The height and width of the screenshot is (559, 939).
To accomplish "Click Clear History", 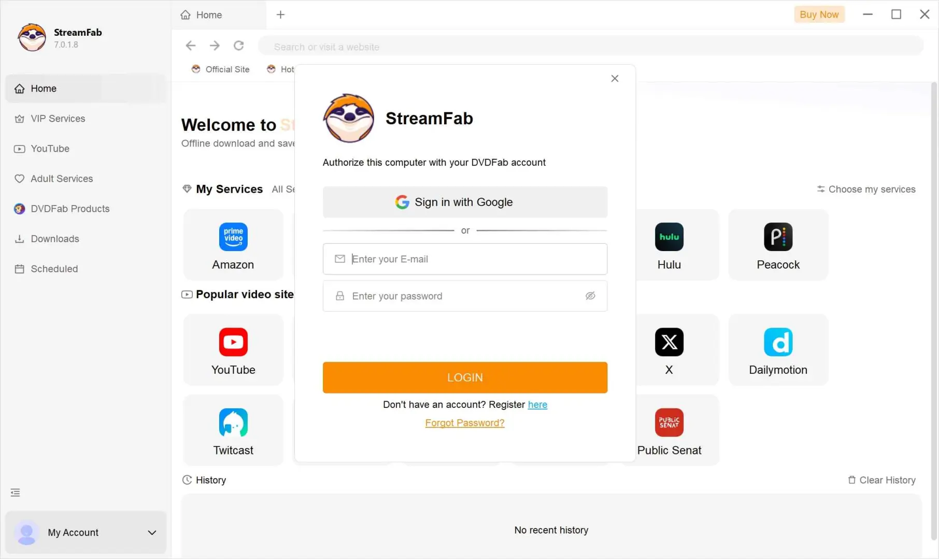I will [x=881, y=480].
